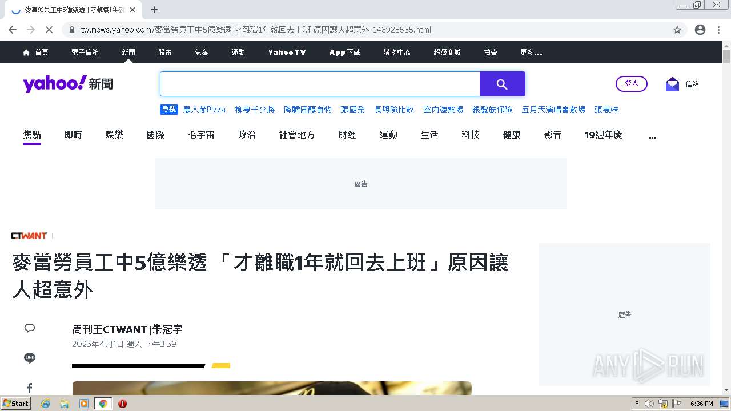
Task: Open 超級商城 link
Action: [447, 52]
